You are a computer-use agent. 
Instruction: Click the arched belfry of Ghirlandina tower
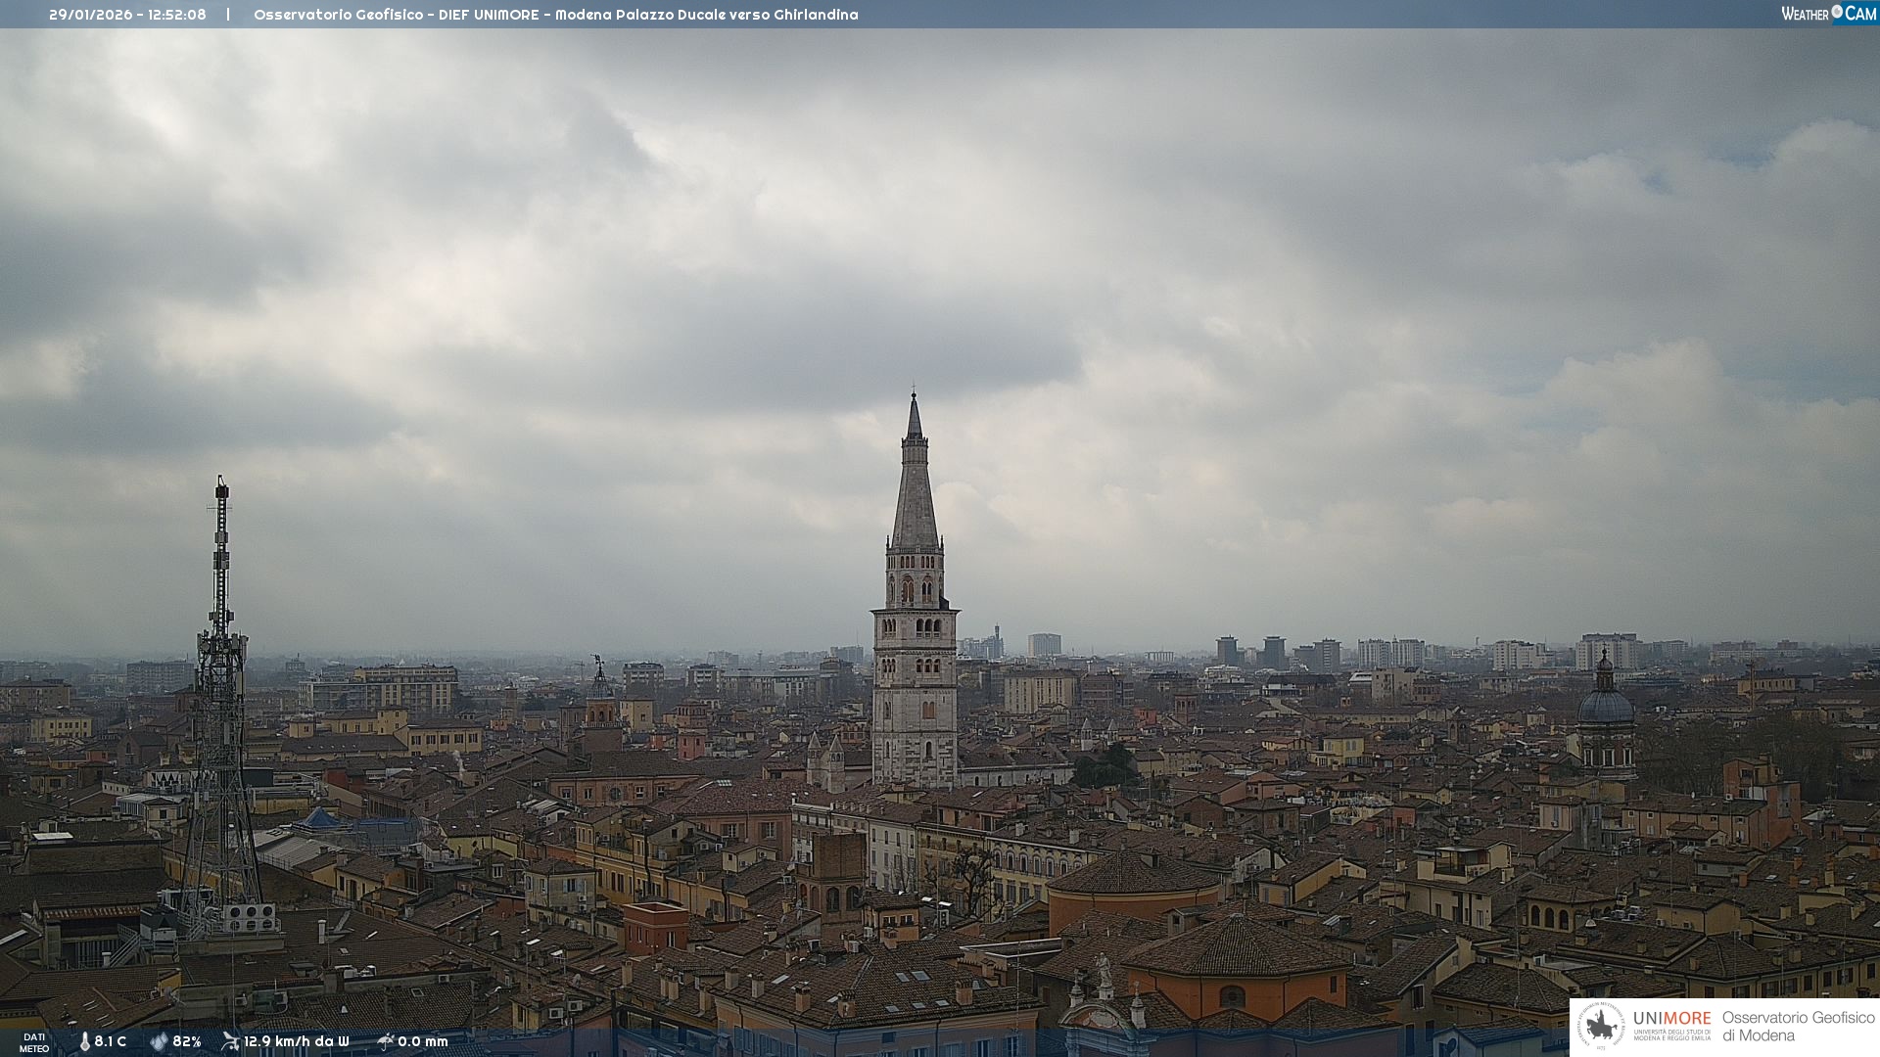(x=916, y=587)
